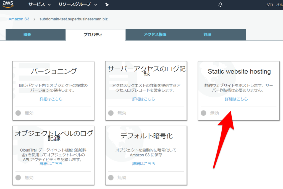This screenshot has width=283, height=189.
Task: Open the アクセス権限 tab
Action: 156,34
